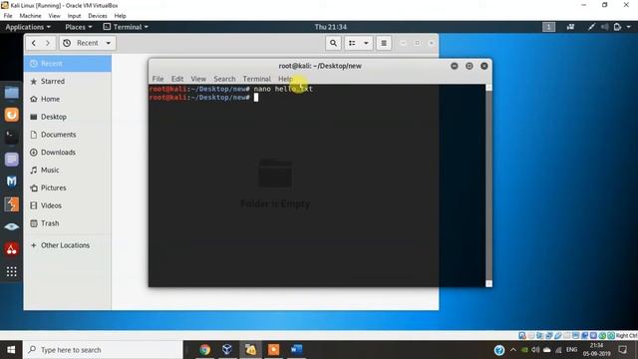The image size is (638, 359).
Task: Open the eye icon app in dock
Action: coord(11,226)
